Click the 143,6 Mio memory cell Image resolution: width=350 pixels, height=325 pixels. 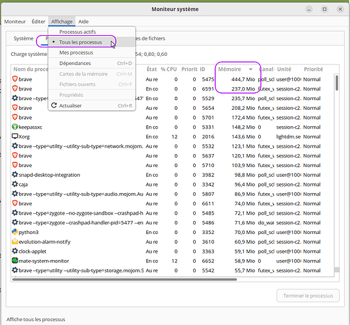[x=243, y=136]
